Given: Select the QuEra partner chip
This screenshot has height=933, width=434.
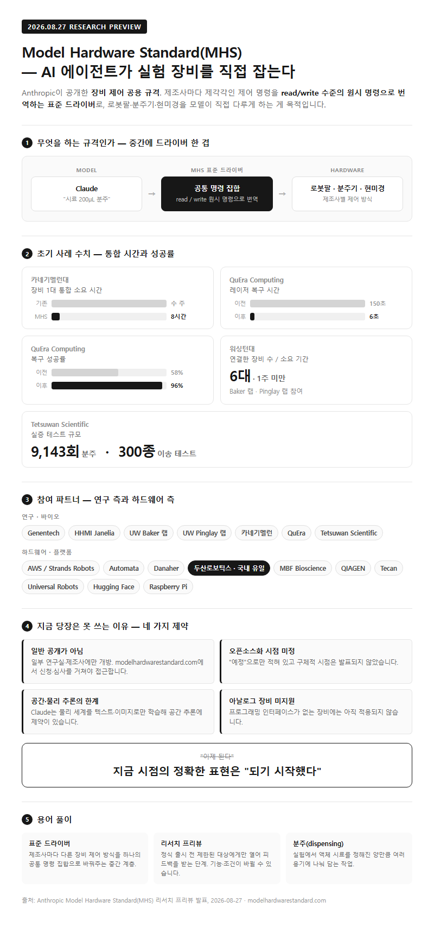Looking at the screenshot, I should (296, 533).
